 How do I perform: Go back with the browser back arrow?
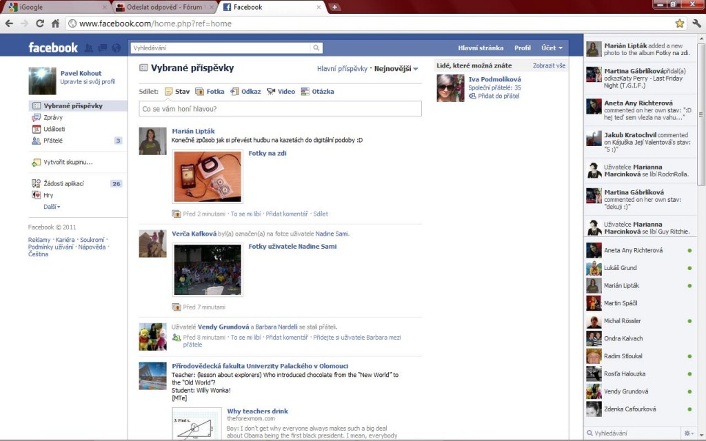click(x=9, y=23)
